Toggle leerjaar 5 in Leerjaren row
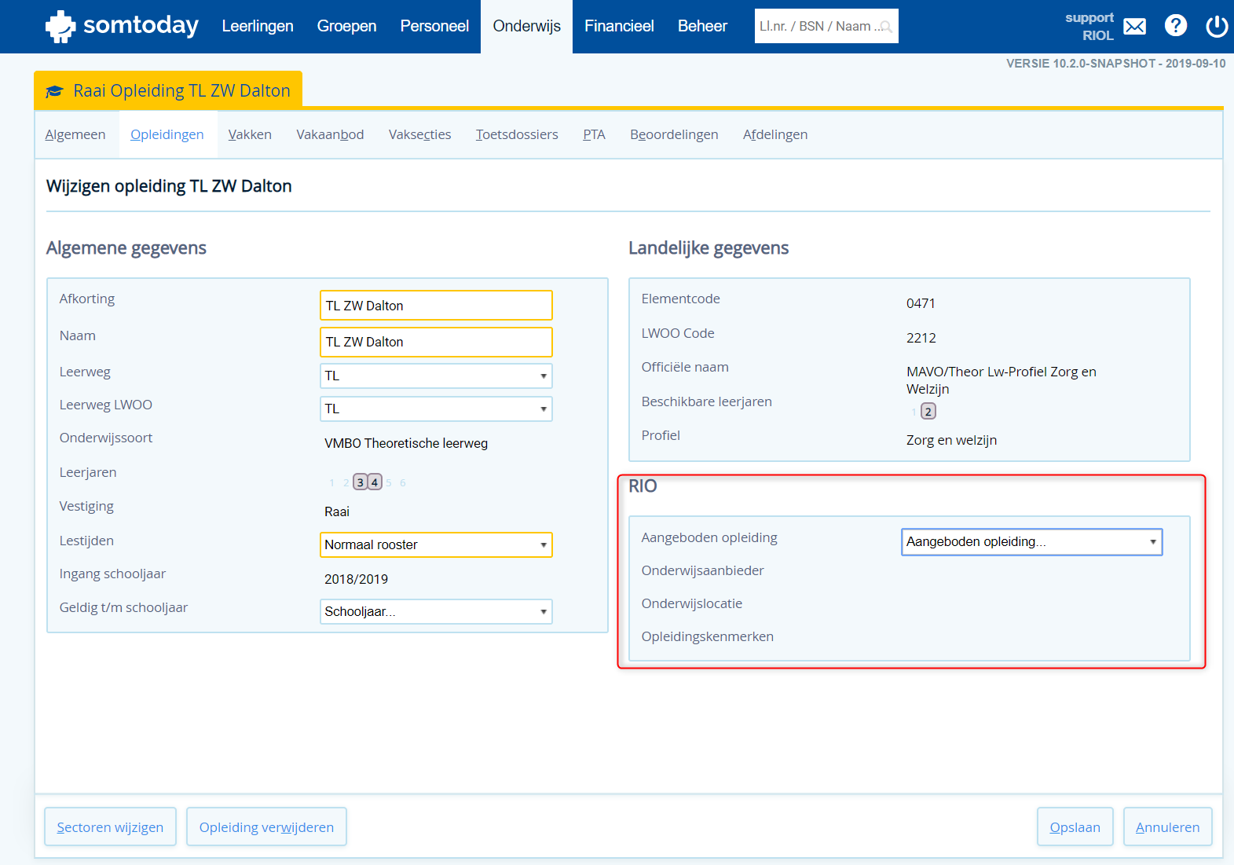The width and height of the screenshot is (1234, 865). 389,483
